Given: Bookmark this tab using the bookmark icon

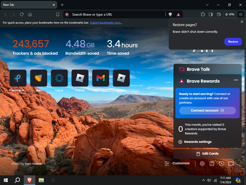Looking at the screenshot, I should (58, 15).
